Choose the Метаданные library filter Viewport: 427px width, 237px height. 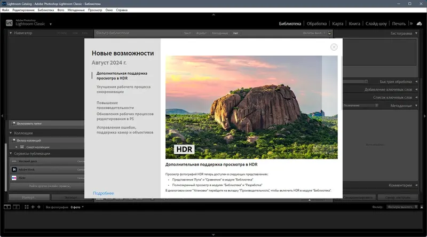click(220, 33)
